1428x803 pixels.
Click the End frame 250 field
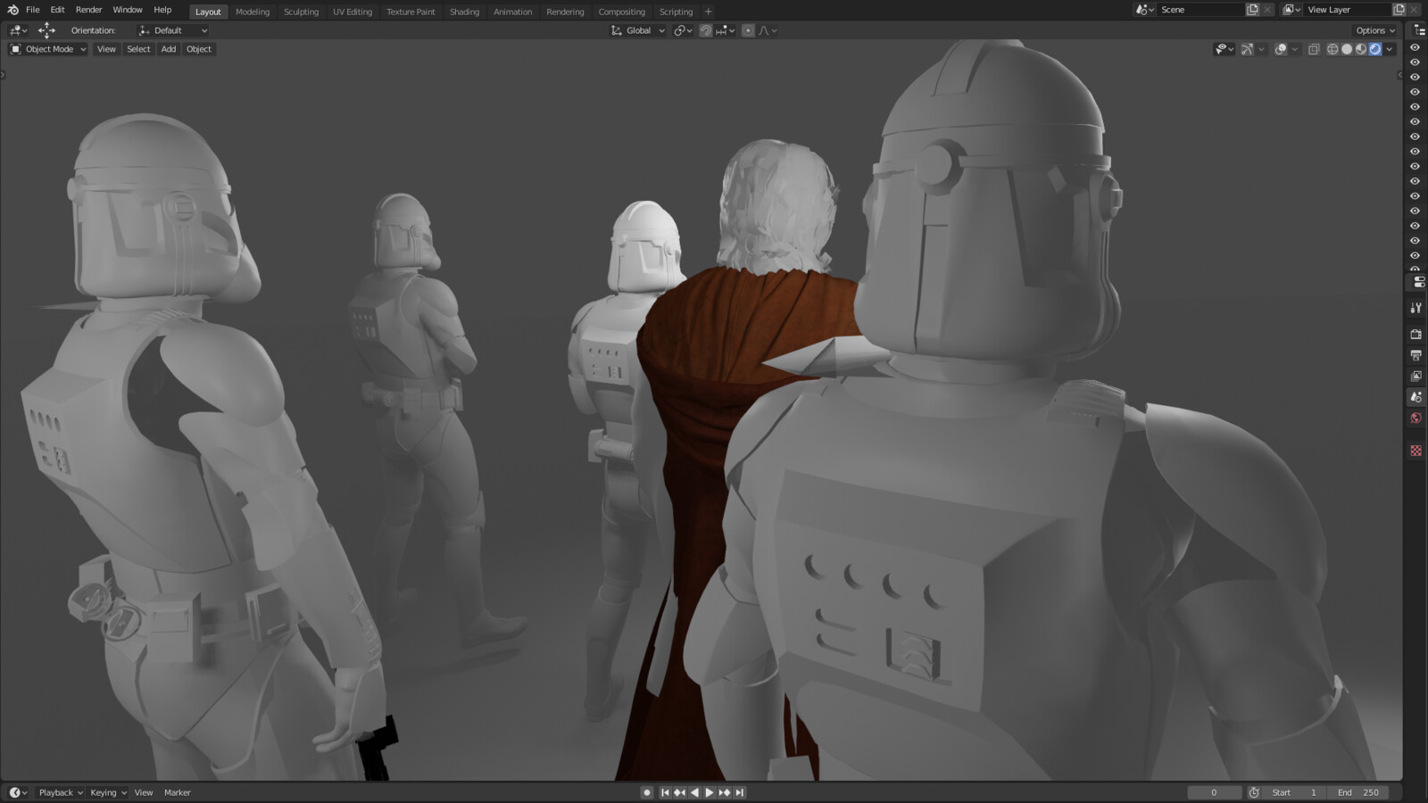pyautogui.click(x=1357, y=792)
